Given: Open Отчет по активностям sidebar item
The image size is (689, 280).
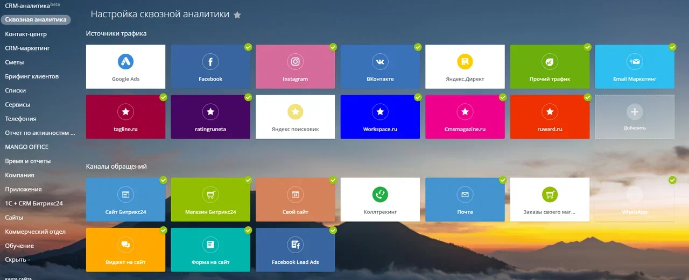Looking at the screenshot, I should point(40,133).
